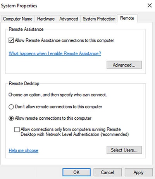Click the System Properties title bar text
The image size is (155, 179).
point(19,6)
